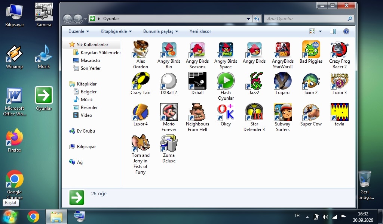383x224 pixels.
Task: Select the DXBall 2 shortcut
Action: click(x=169, y=83)
